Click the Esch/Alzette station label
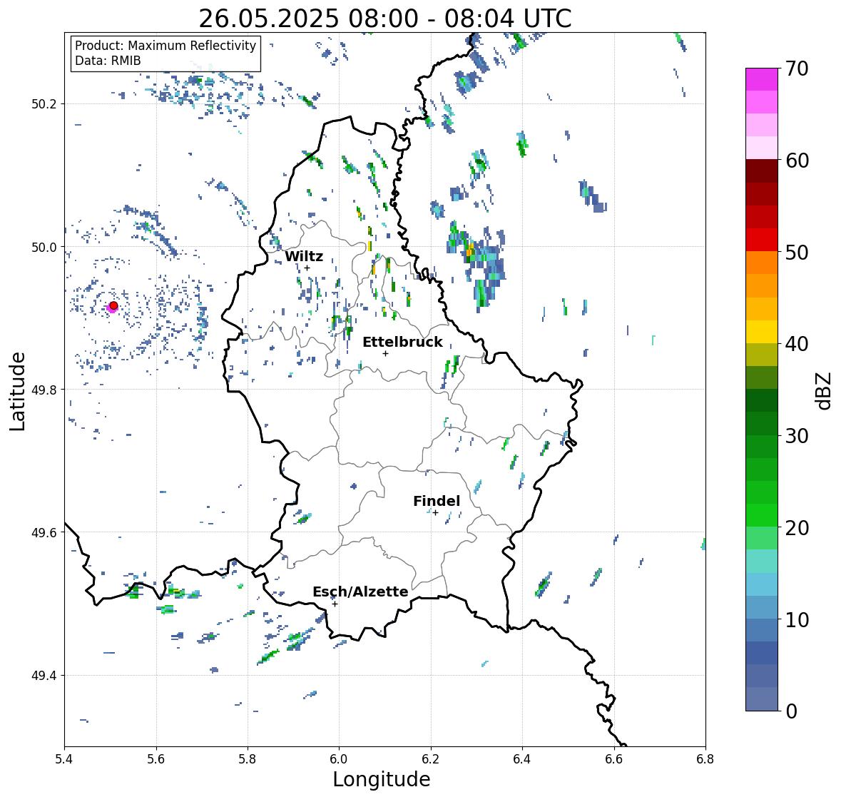Image resolution: width=841 pixels, height=797 pixels. coord(360,592)
